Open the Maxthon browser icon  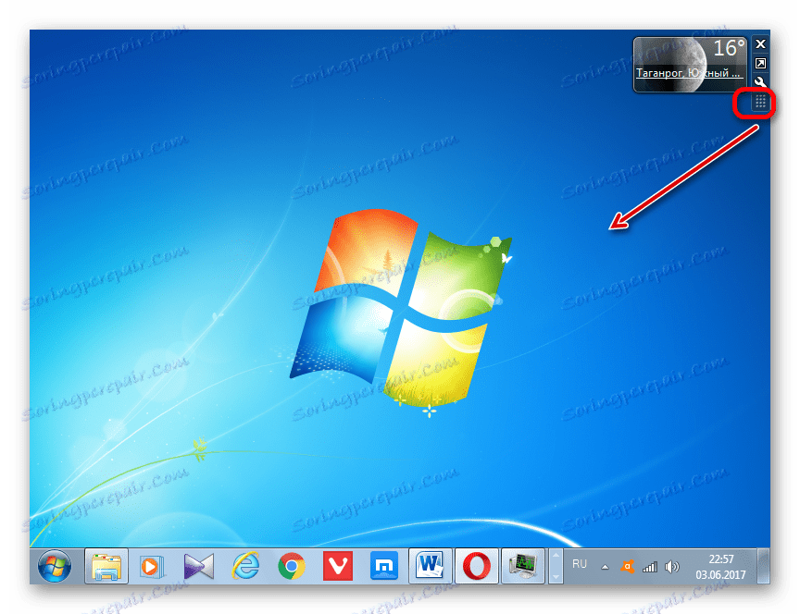[383, 566]
